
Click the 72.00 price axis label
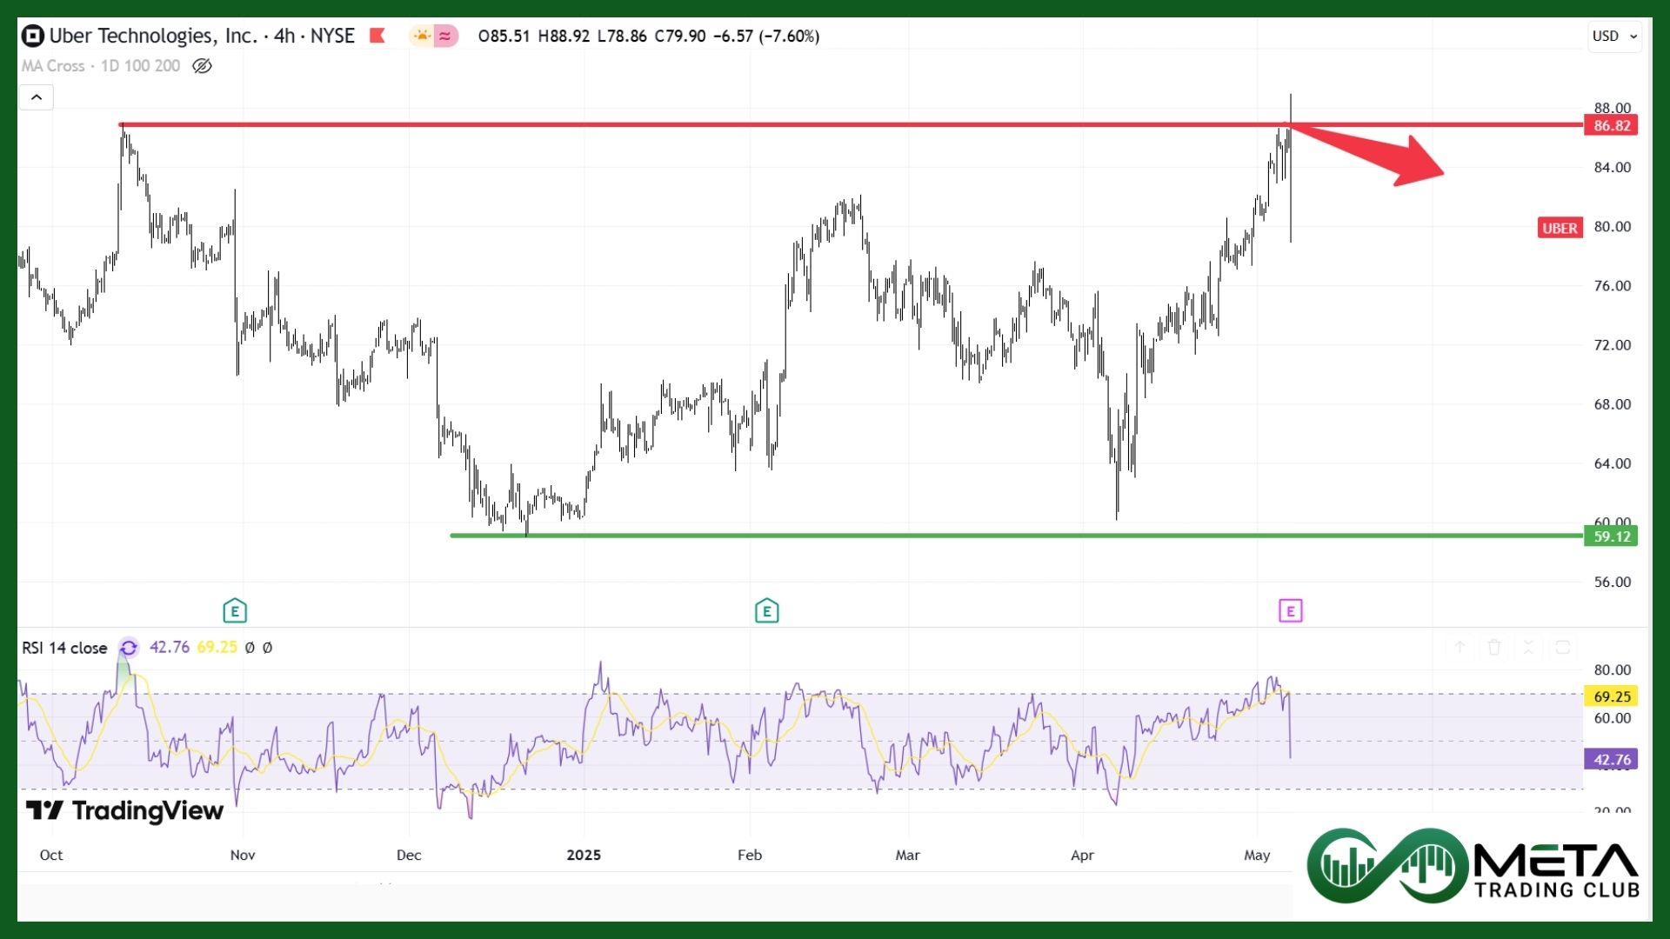point(1612,344)
